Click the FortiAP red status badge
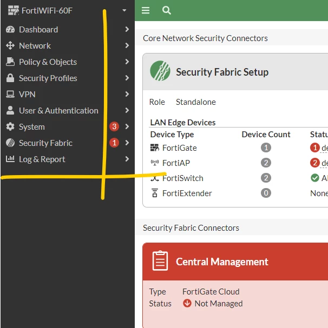 click(x=315, y=163)
